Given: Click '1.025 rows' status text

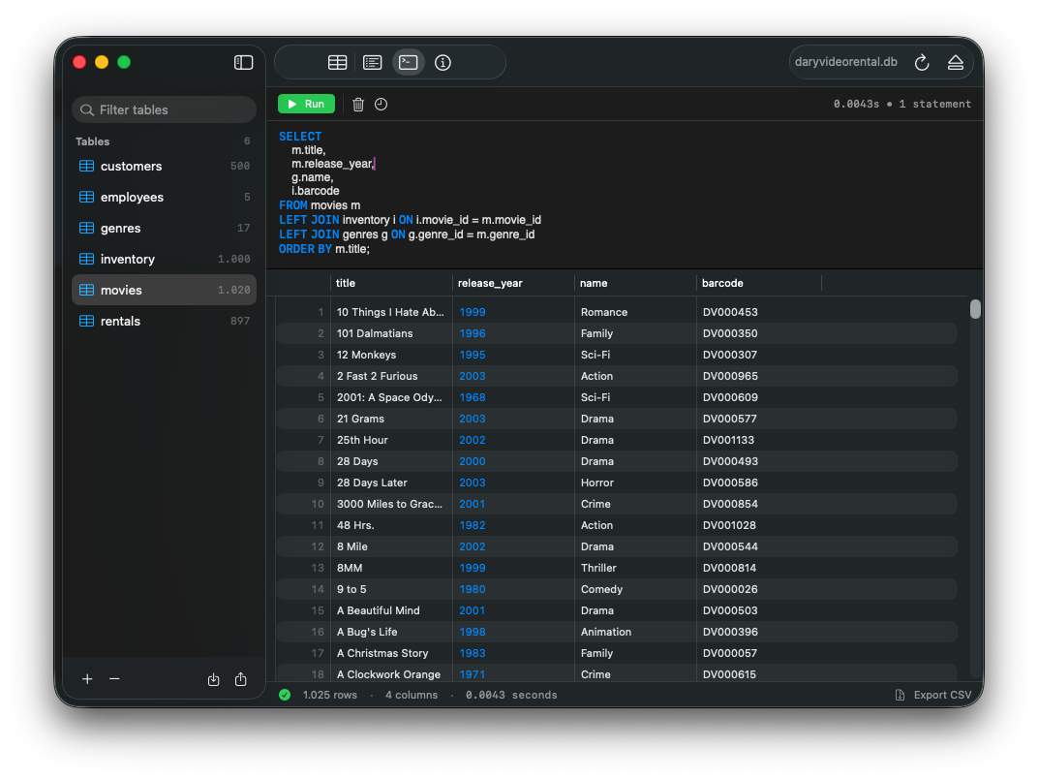Looking at the screenshot, I should [329, 695].
